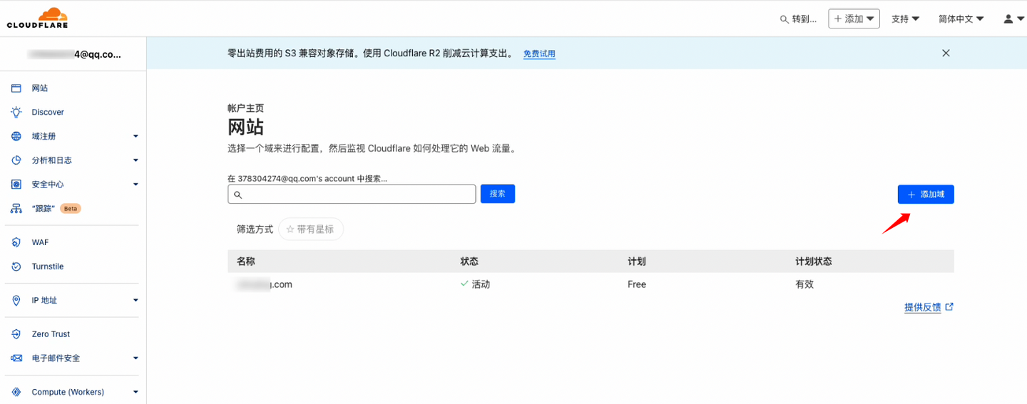This screenshot has width=1027, height=404.
Task: Click the user profile icon
Action: tap(1008, 19)
